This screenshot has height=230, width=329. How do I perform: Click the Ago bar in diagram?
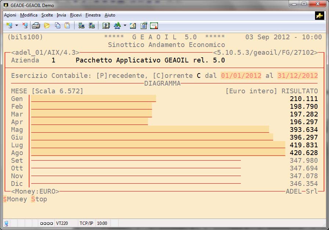click(158, 153)
